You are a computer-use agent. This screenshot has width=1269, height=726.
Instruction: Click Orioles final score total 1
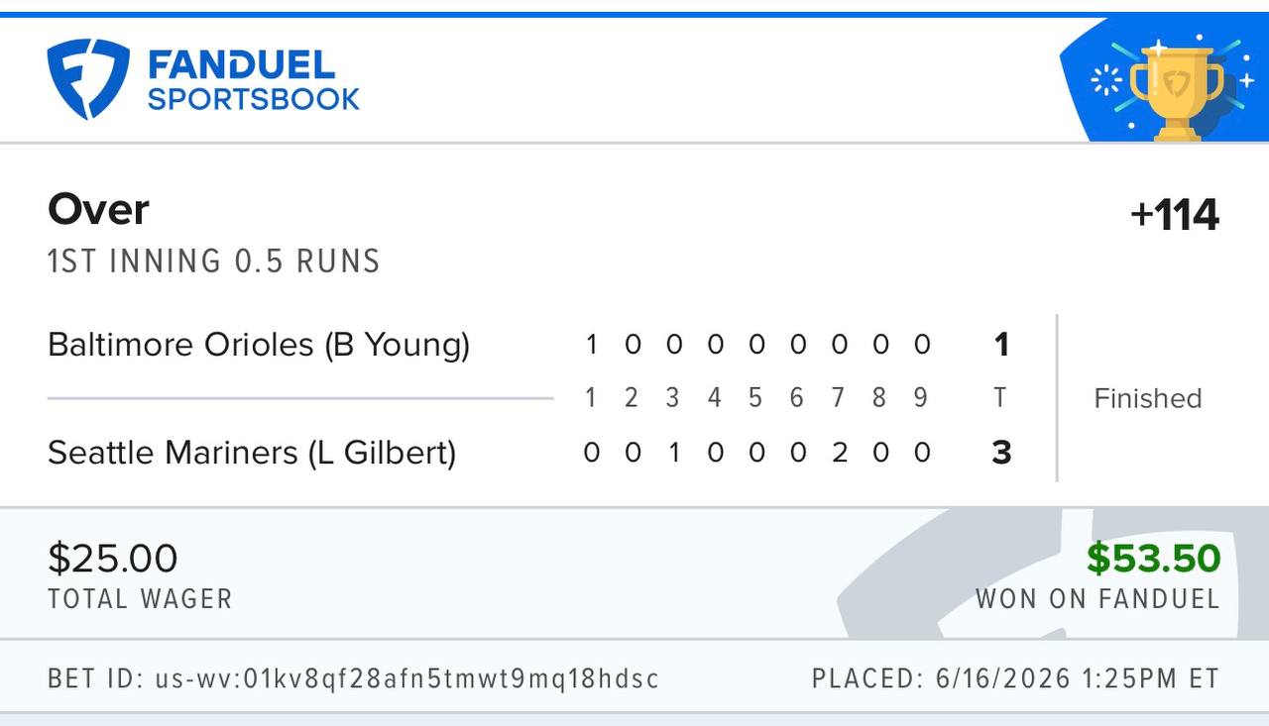tap(1001, 345)
